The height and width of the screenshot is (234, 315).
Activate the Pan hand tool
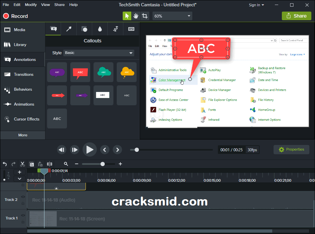point(136,16)
